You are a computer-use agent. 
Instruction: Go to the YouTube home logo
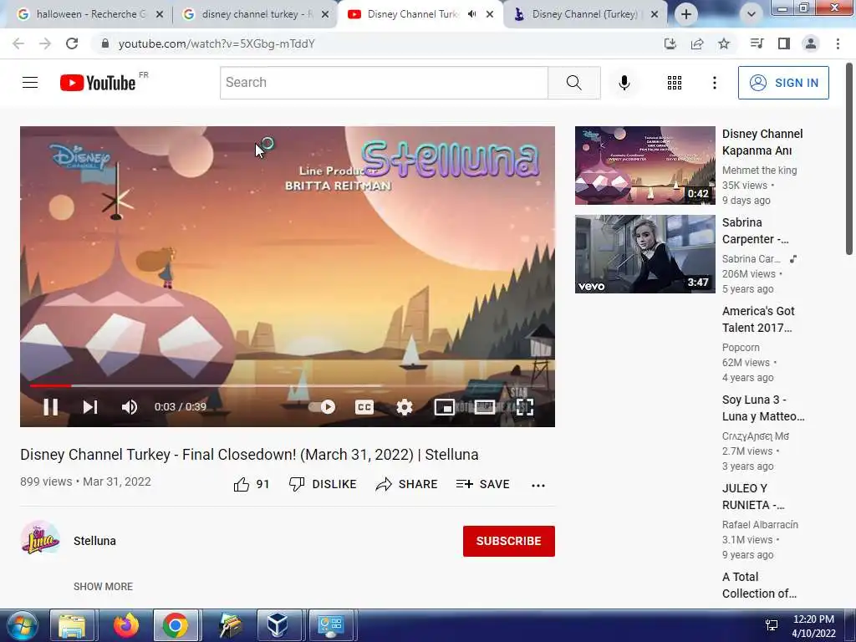(x=98, y=83)
